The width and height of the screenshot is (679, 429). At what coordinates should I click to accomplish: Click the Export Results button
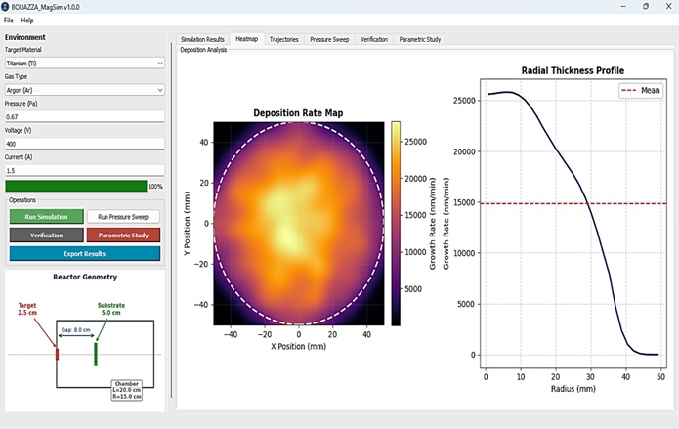coord(84,254)
